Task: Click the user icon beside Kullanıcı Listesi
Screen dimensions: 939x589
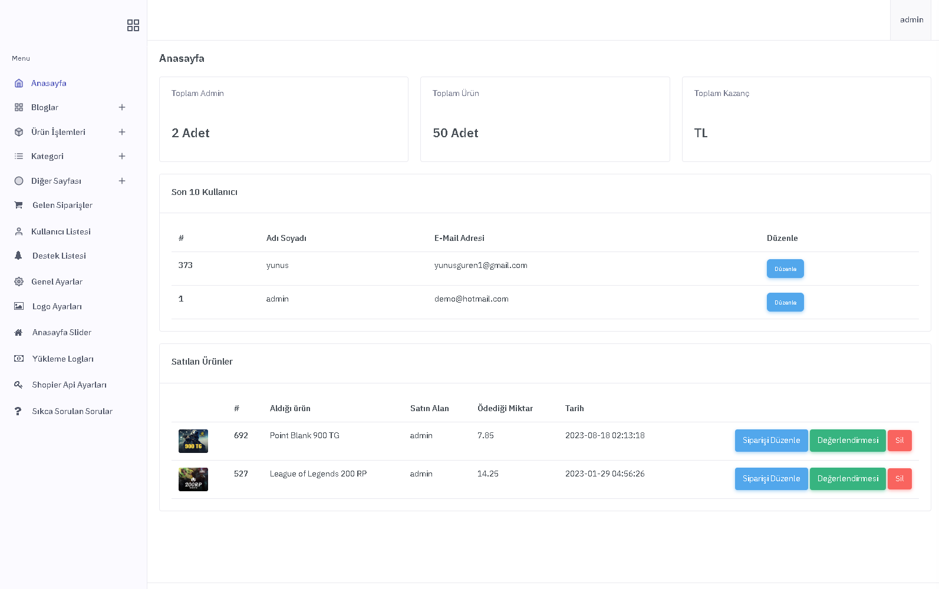Action: click(19, 231)
